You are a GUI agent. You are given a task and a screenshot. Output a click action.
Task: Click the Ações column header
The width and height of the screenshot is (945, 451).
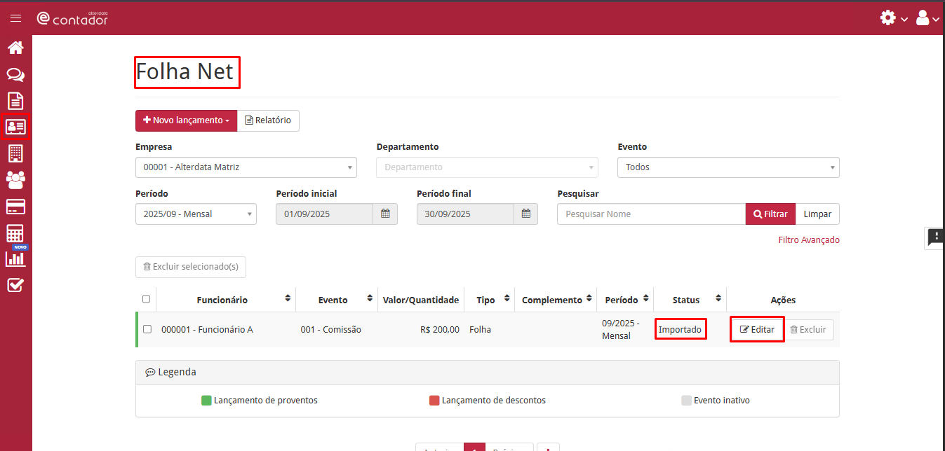pyautogui.click(x=783, y=300)
